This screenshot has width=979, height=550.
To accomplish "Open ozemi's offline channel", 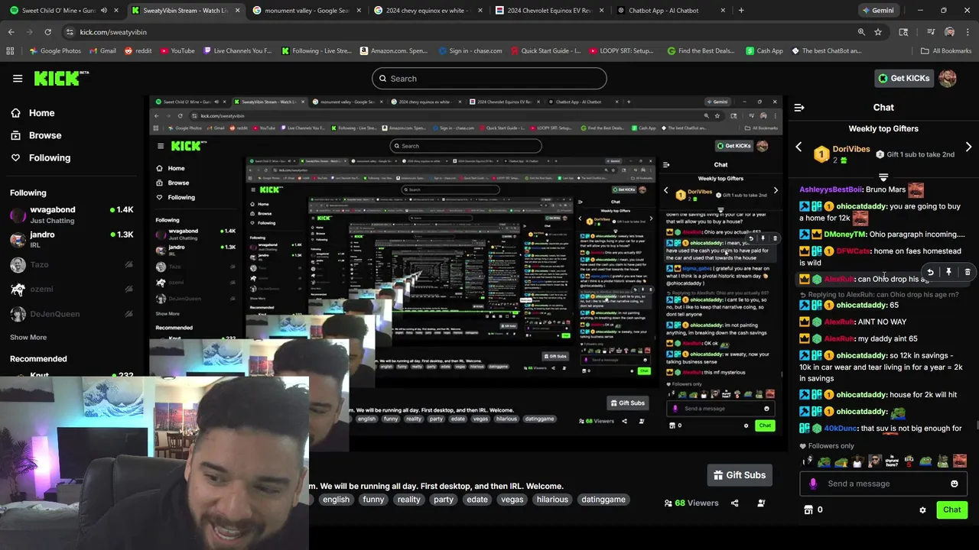I will pos(72,289).
